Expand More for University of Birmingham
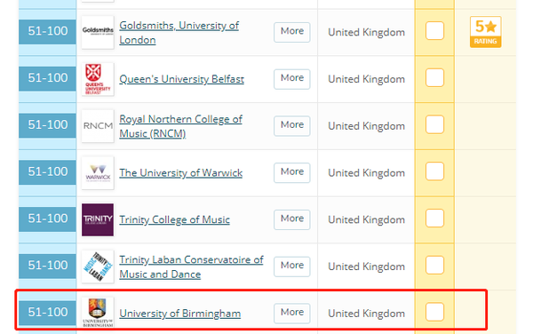 292,313
